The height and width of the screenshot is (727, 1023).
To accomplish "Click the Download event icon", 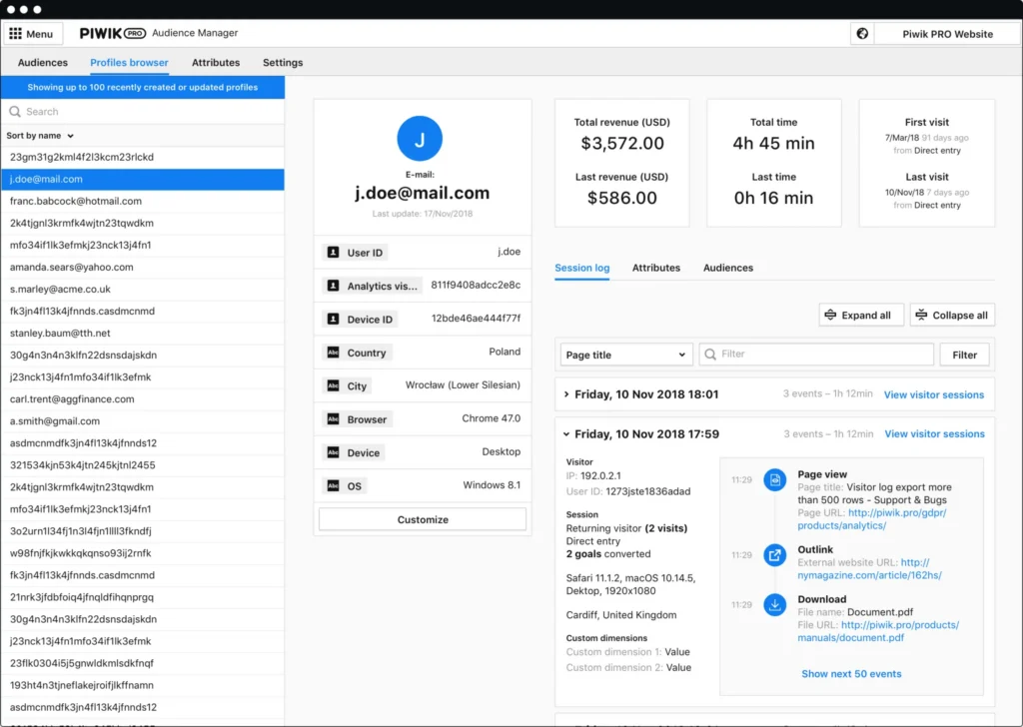I will point(775,604).
